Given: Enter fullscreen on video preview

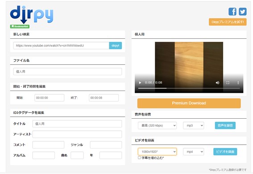Looking at the screenshot, I should [x=228, y=83].
